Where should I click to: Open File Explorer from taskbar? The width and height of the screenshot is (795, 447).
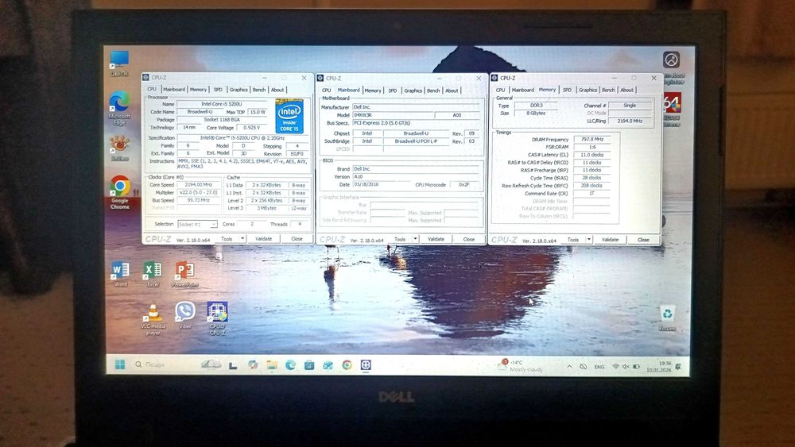[x=272, y=364]
